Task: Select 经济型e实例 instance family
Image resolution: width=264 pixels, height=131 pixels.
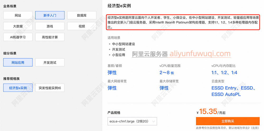Action: pos(18,88)
